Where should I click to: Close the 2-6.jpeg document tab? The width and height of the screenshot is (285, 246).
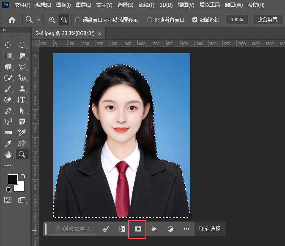(x=99, y=33)
